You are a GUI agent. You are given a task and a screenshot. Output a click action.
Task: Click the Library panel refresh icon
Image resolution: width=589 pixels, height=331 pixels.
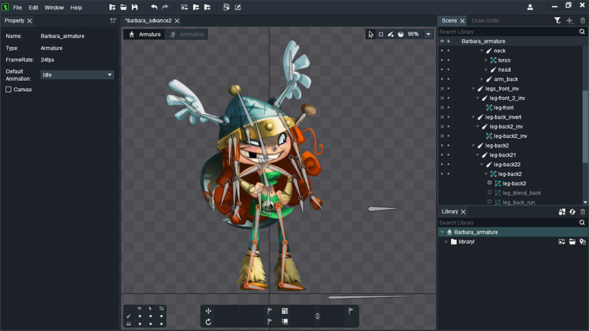tap(572, 212)
